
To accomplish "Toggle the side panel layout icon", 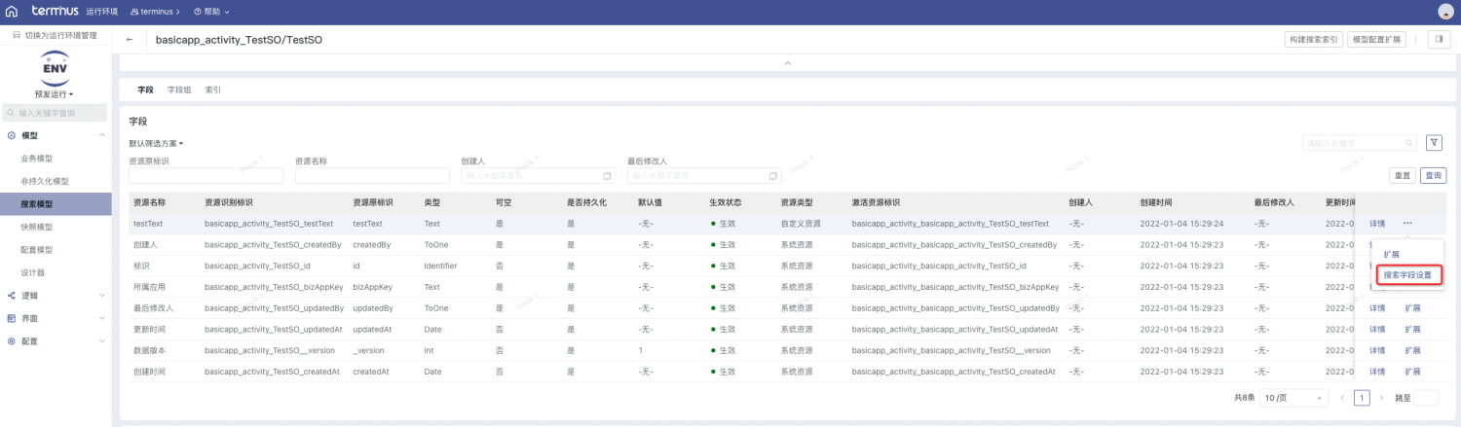I will click(1439, 40).
